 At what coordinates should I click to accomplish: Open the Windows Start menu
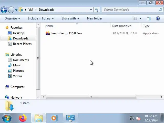[7, 118]
